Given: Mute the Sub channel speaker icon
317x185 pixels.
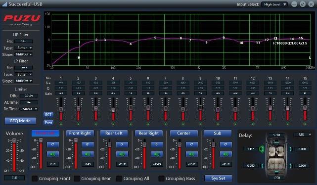Looking at the screenshot, I should [226, 154].
